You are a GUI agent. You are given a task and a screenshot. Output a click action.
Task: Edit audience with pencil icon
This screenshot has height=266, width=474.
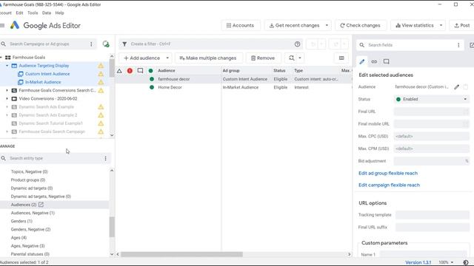[456, 87]
